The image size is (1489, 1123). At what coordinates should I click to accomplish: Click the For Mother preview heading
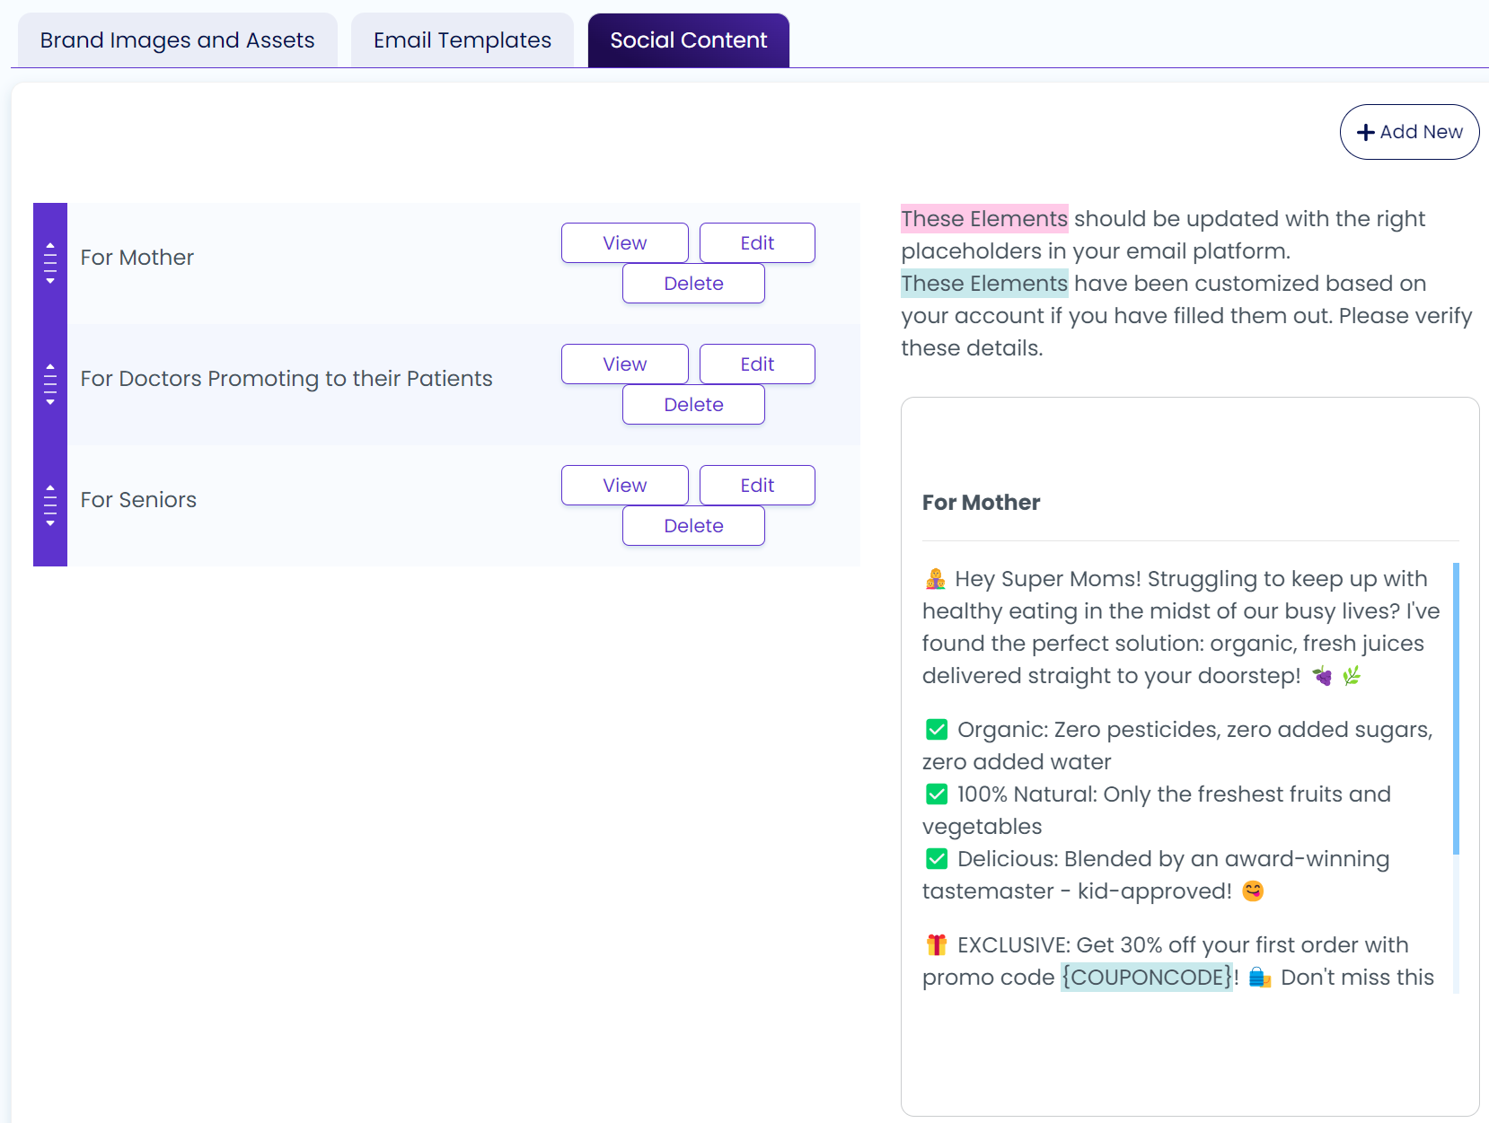coord(981,503)
